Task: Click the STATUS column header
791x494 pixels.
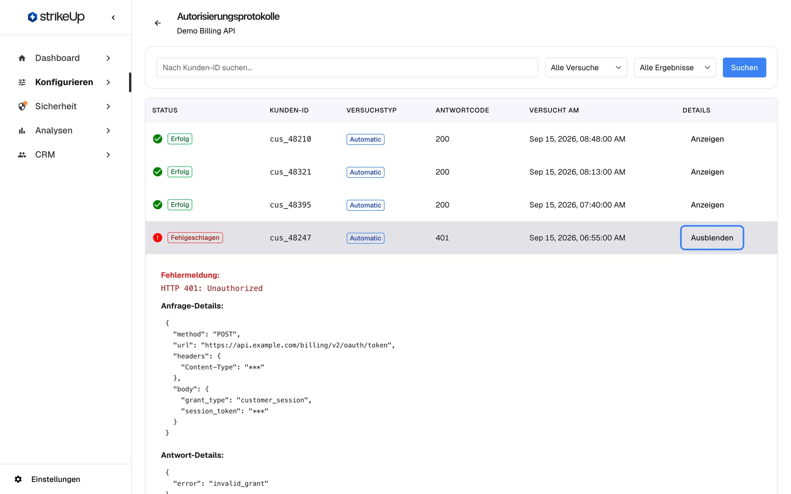Action: (x=165, y=111)
